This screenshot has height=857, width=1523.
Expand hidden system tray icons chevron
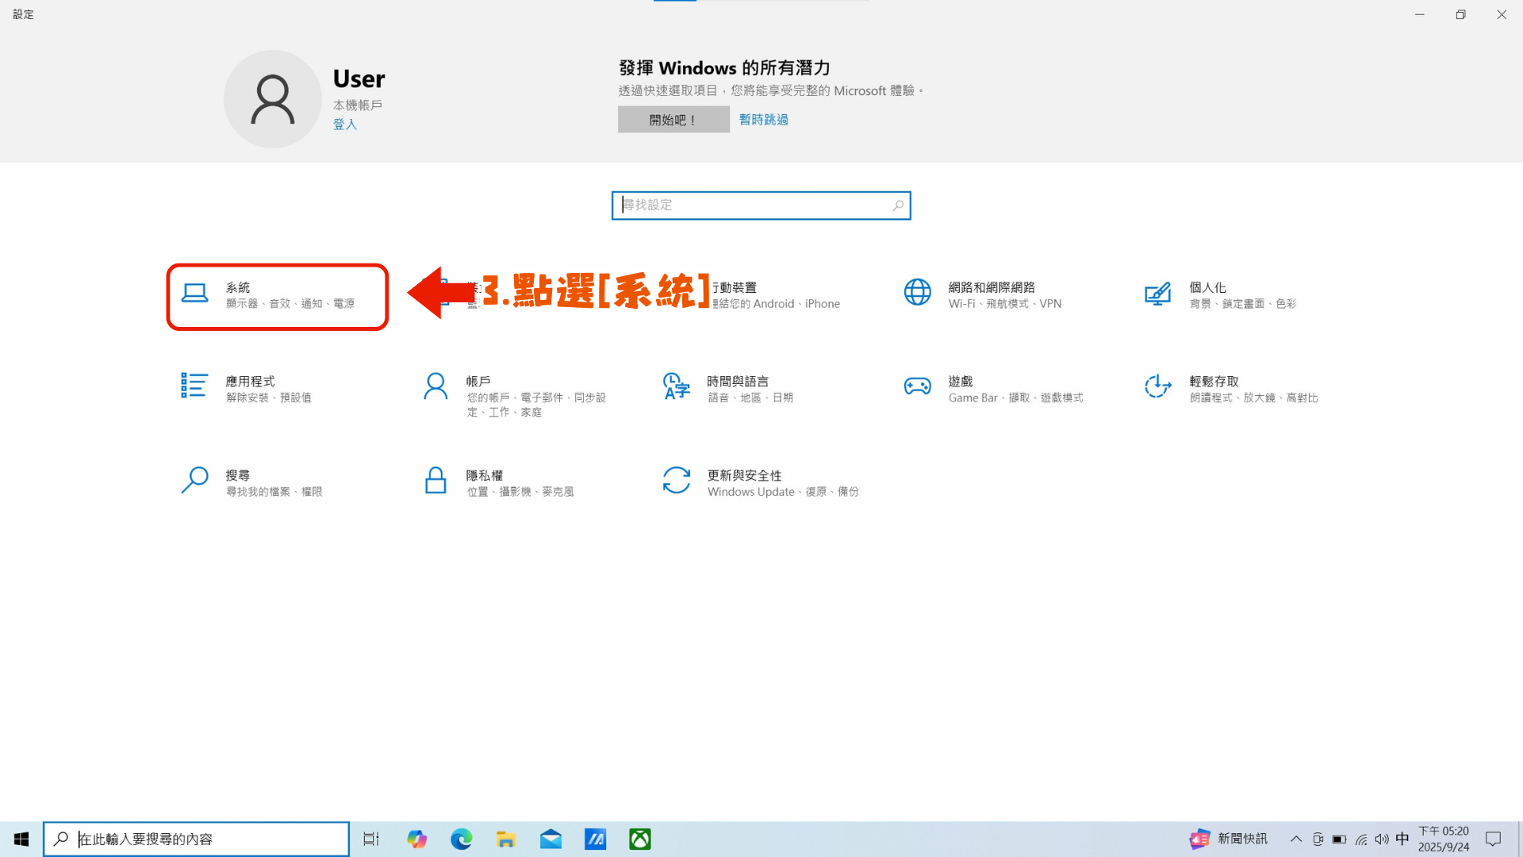point(1296,840)
